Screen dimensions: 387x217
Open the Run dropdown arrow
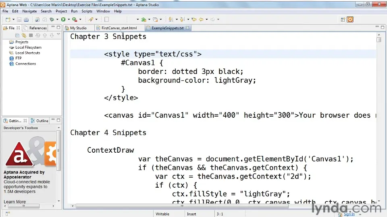tap(69, 19)
